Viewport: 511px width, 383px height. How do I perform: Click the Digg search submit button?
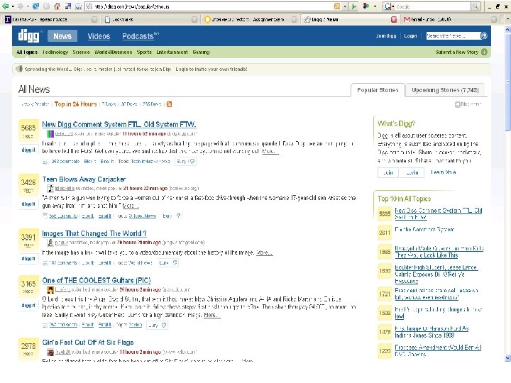484,36
